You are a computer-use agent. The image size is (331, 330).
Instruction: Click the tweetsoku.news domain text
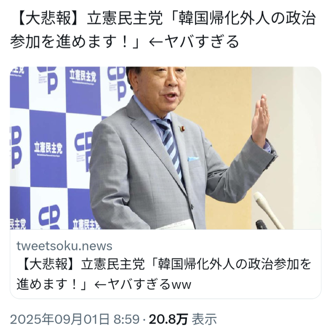(64, 246)
